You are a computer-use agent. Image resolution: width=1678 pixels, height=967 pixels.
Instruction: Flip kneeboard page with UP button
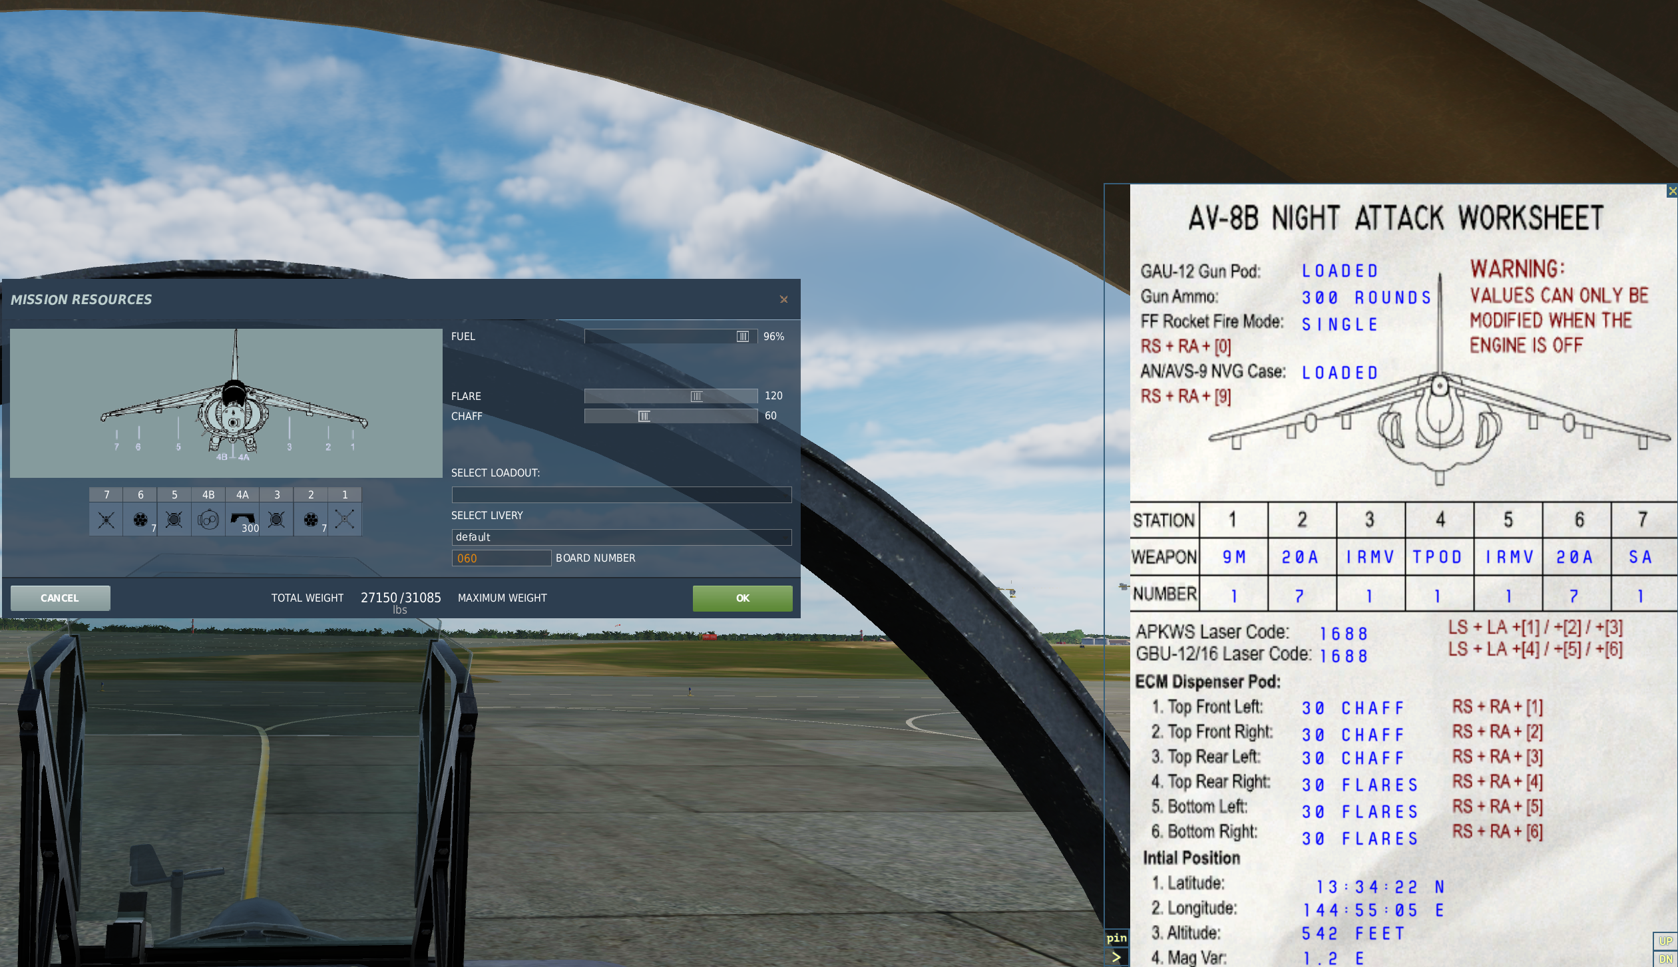tap(1665, 940)
